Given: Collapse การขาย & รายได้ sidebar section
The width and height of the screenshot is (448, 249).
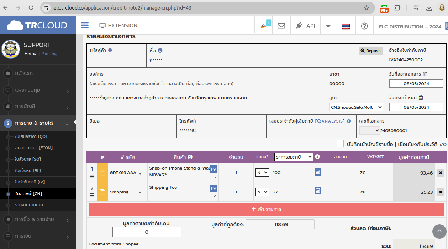Looking at the screenshot, I should coord(38,123).
